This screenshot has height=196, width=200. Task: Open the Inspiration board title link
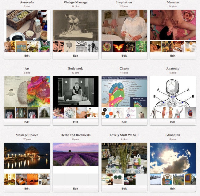pos(124,2)
